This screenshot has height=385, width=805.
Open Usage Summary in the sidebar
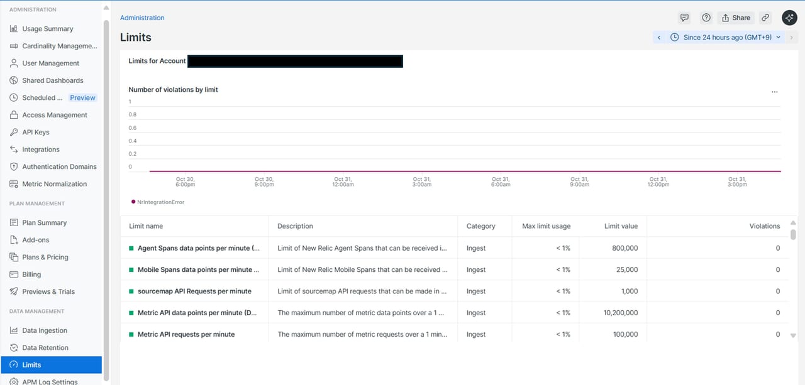coord(47,29)
